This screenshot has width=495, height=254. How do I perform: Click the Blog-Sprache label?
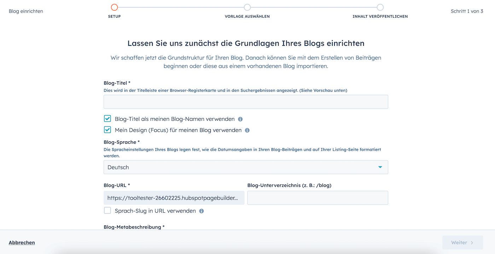(121, 142)
